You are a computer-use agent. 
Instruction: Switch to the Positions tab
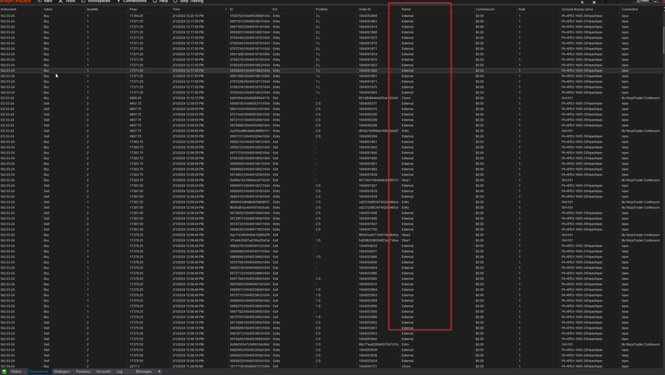83,372
